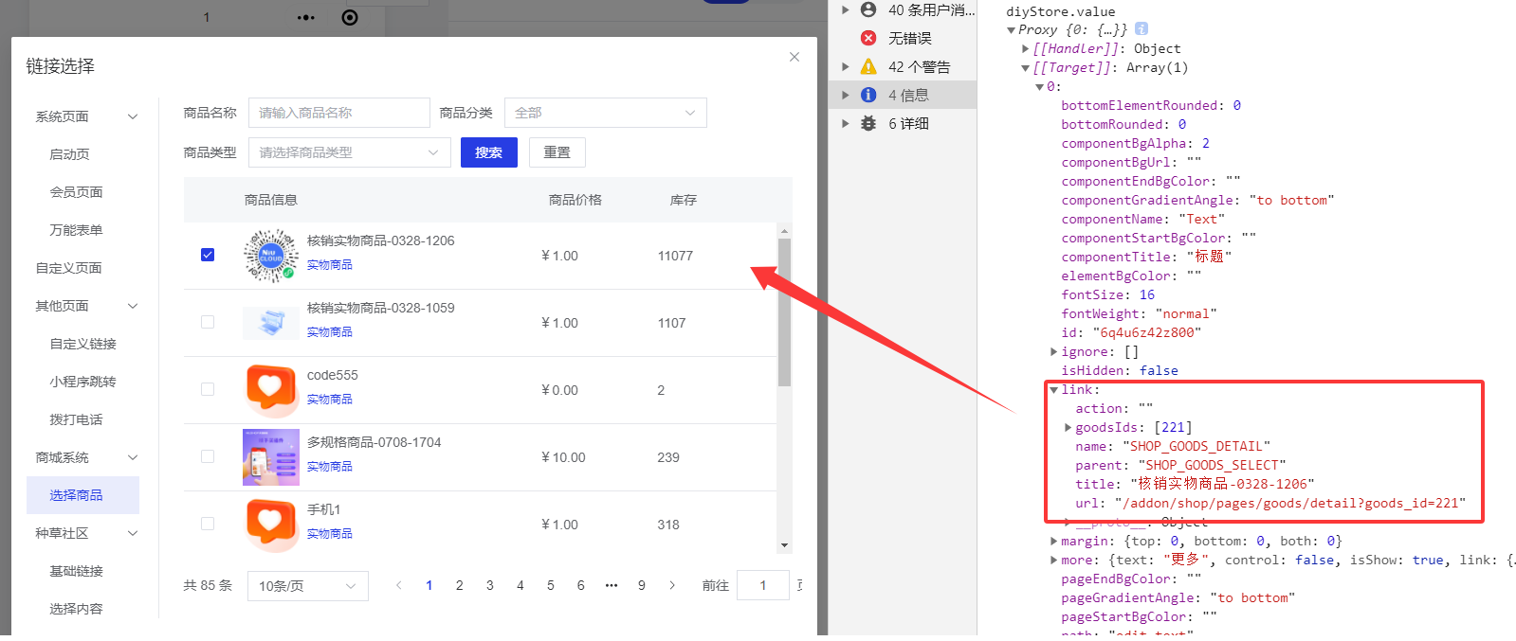Viewport: 1516px width, 641px height.
Task: Select the code555 product checkbox
Action: point(208,389)
